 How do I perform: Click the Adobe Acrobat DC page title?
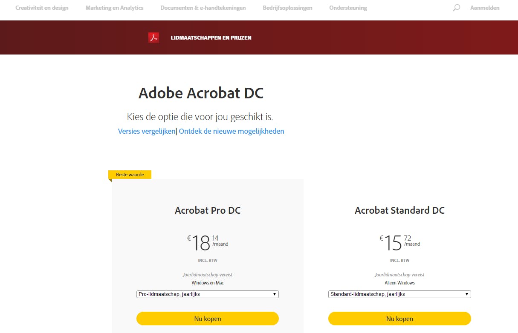click(x=201, y=93)
